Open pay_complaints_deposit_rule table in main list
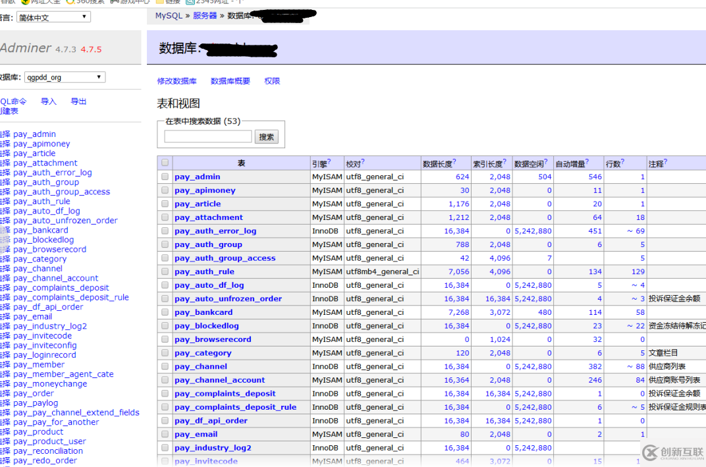Viewport: 706px width, 467px height. pos(236,406)
